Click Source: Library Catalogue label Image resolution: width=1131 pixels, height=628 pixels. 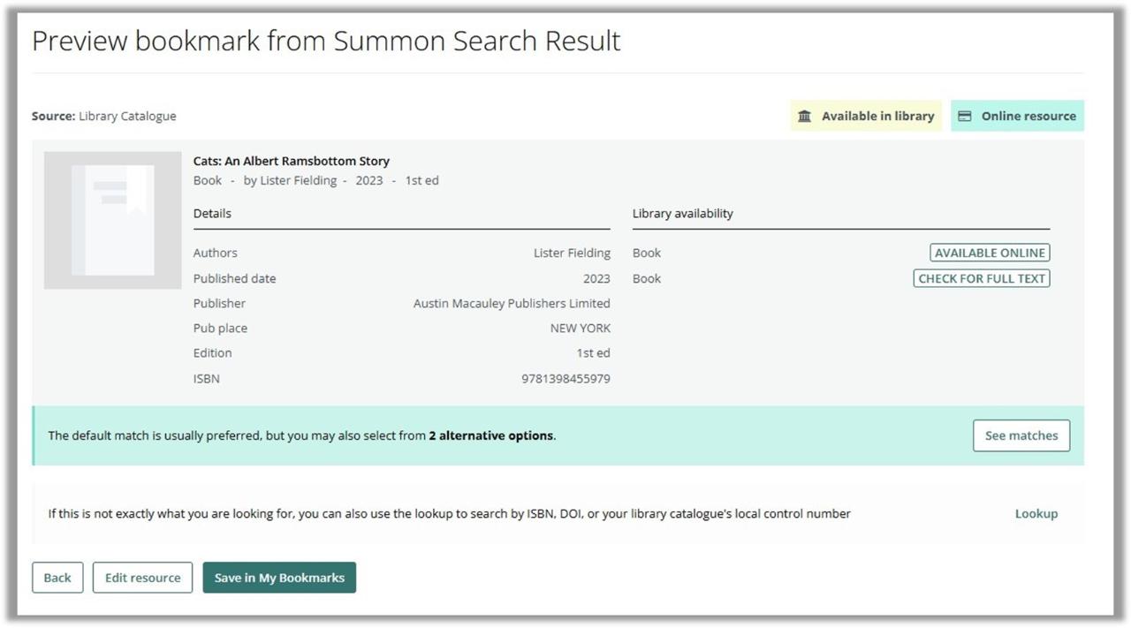103,116
